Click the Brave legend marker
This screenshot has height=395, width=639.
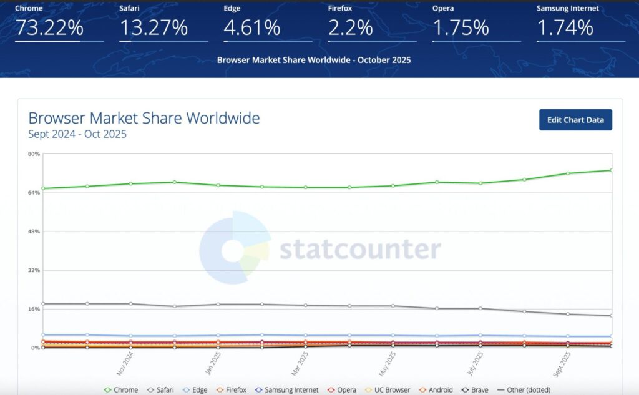pos(466,390)
